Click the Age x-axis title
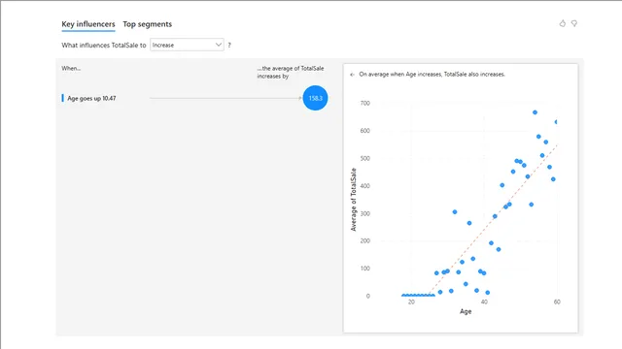Viewport: 622px width, 349px height. point(466,311)
